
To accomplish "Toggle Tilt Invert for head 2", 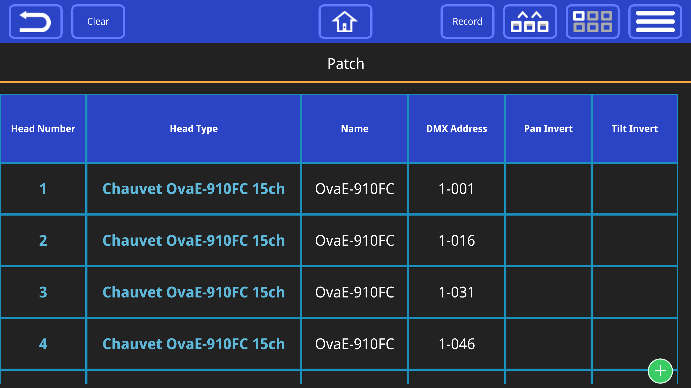I will pos(635,240).
